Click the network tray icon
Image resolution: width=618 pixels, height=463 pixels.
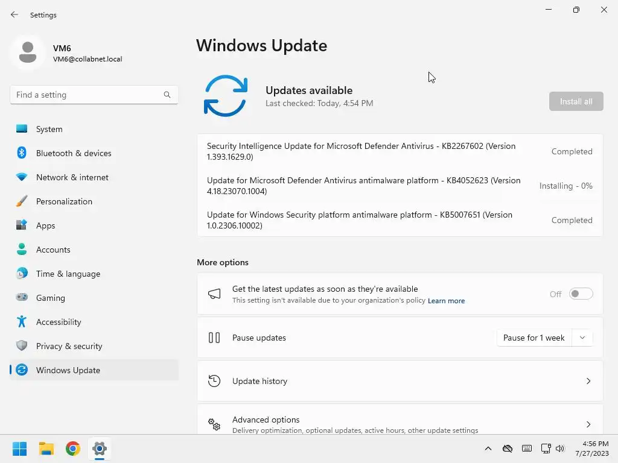point(546,449)
